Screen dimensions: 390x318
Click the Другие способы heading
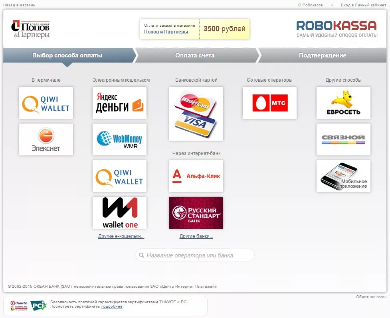coord(343,80)
